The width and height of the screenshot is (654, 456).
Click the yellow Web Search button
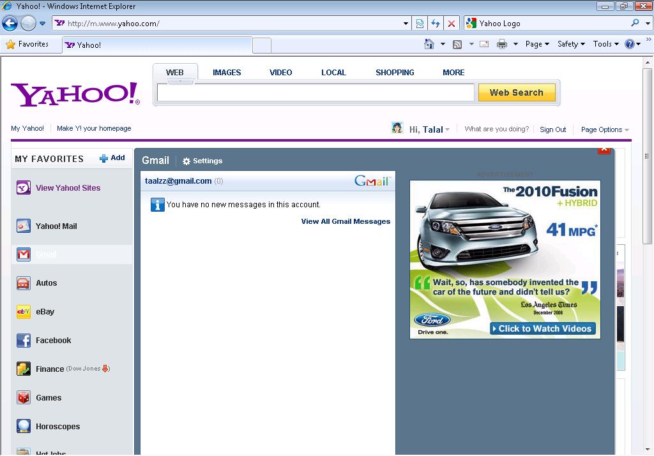point(517,92)
